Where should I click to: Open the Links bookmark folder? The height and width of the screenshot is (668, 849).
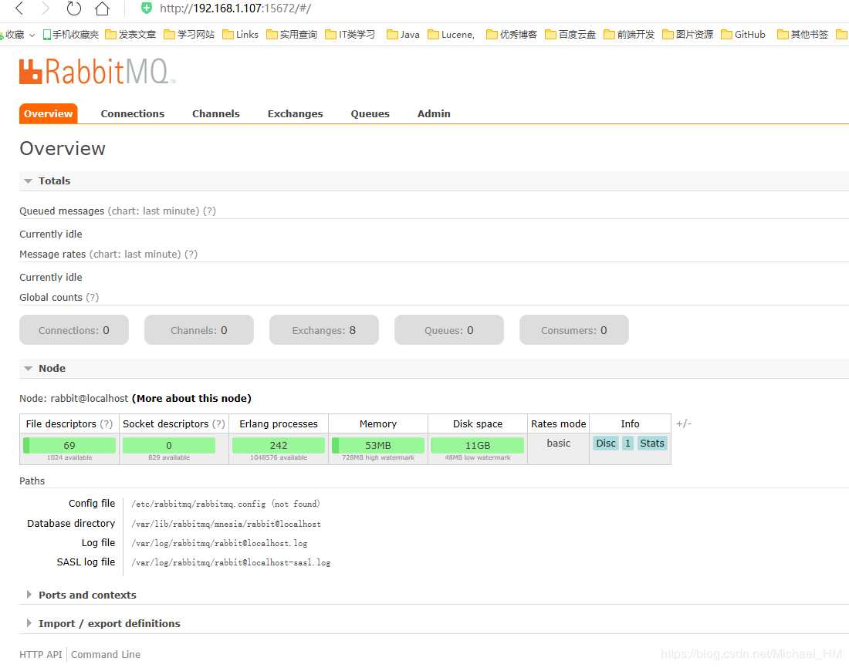[240, 35]
